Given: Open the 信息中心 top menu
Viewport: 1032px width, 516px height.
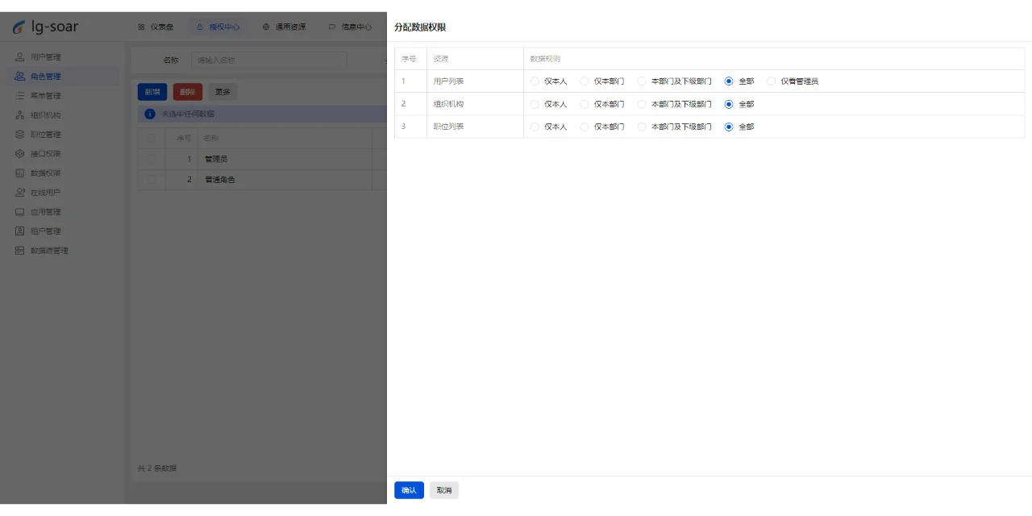Looking at the screenshot, I should (x=351, y=27).
